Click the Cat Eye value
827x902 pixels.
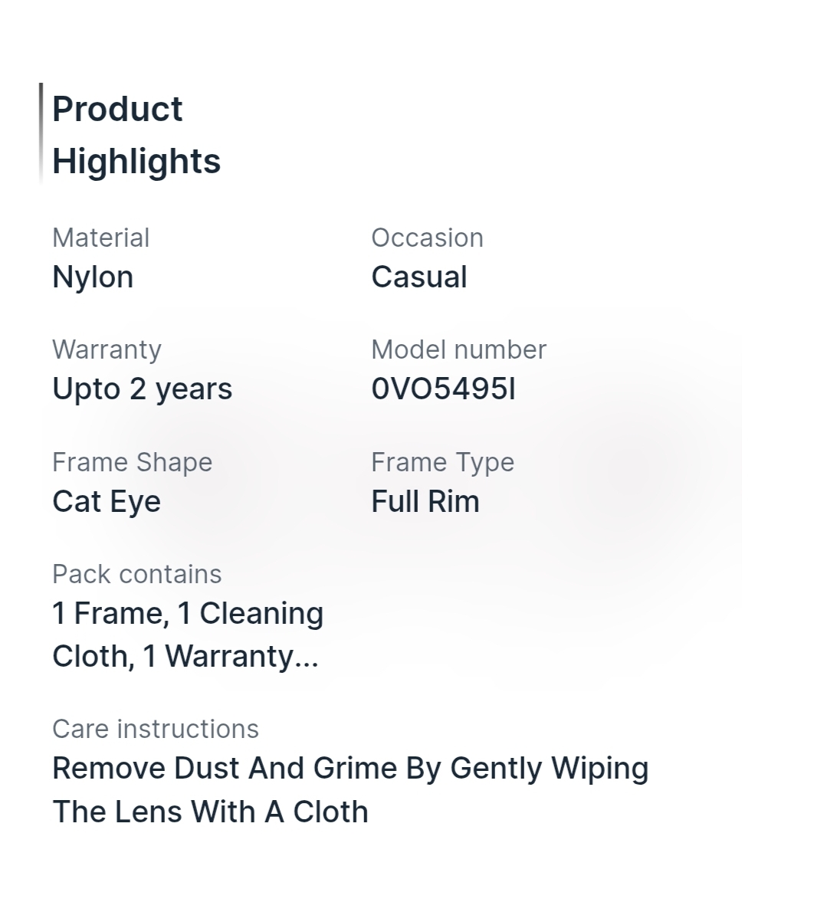pyautogui.click(x=107, y=502)
